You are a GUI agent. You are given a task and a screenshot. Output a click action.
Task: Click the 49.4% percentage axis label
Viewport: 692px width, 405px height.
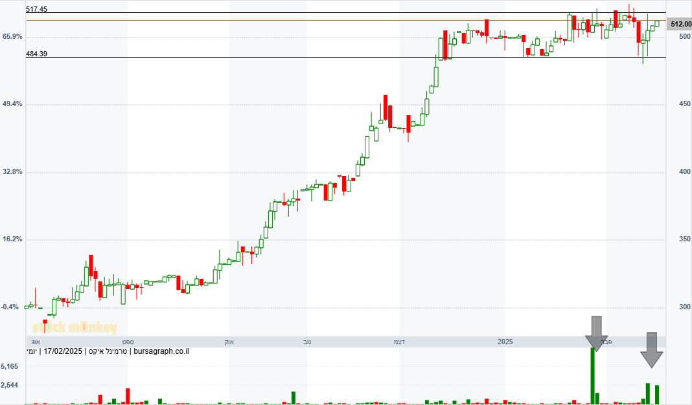pos(12,104)
